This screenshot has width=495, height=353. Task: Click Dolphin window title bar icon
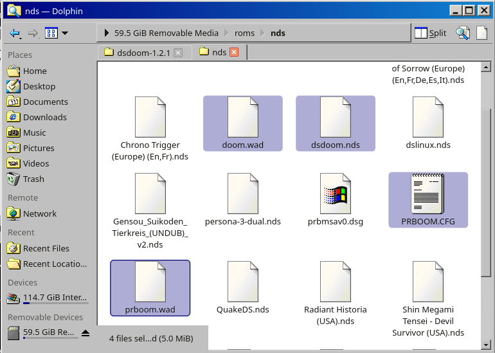(x=14, y=11)
